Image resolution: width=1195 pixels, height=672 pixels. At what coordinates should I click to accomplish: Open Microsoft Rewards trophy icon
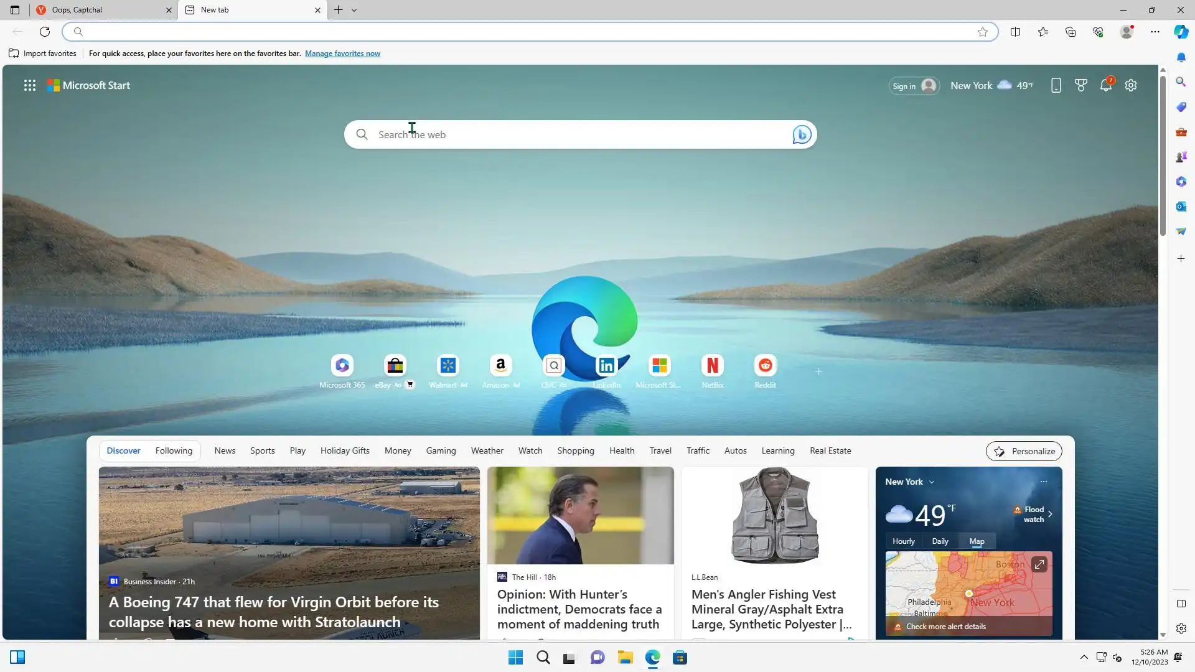click(x=1081, y=86)
